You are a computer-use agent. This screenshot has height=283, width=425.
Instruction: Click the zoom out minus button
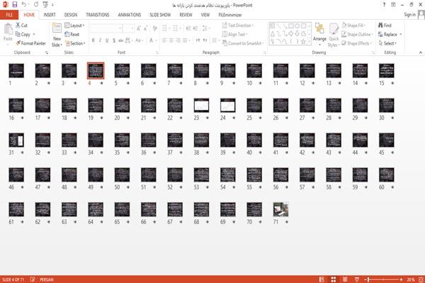[x=365, y=279]
